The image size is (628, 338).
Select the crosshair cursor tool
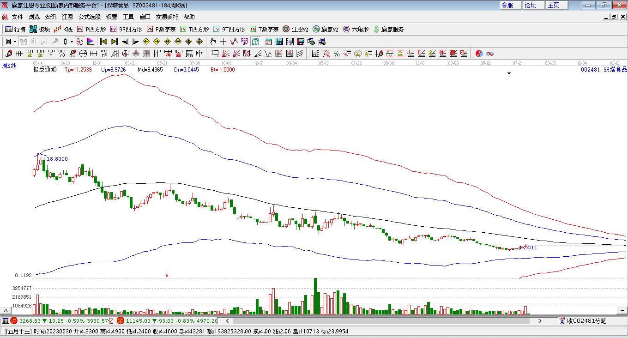click(223, 42)
